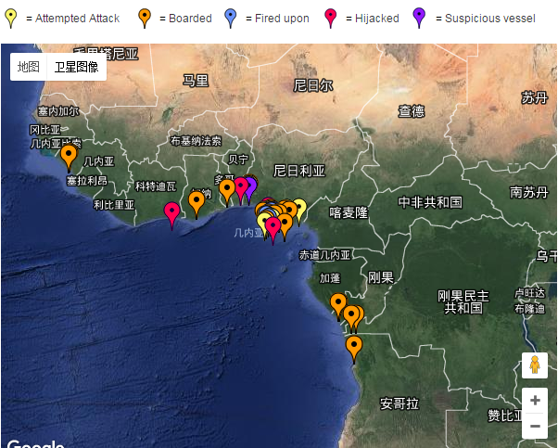The image size is (558, 448).
Task: Zoom in with the plus button
Action: [535, 401]
